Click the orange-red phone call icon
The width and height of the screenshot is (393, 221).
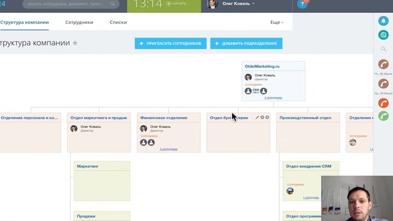pyautogui.click(x=383, y=103)
